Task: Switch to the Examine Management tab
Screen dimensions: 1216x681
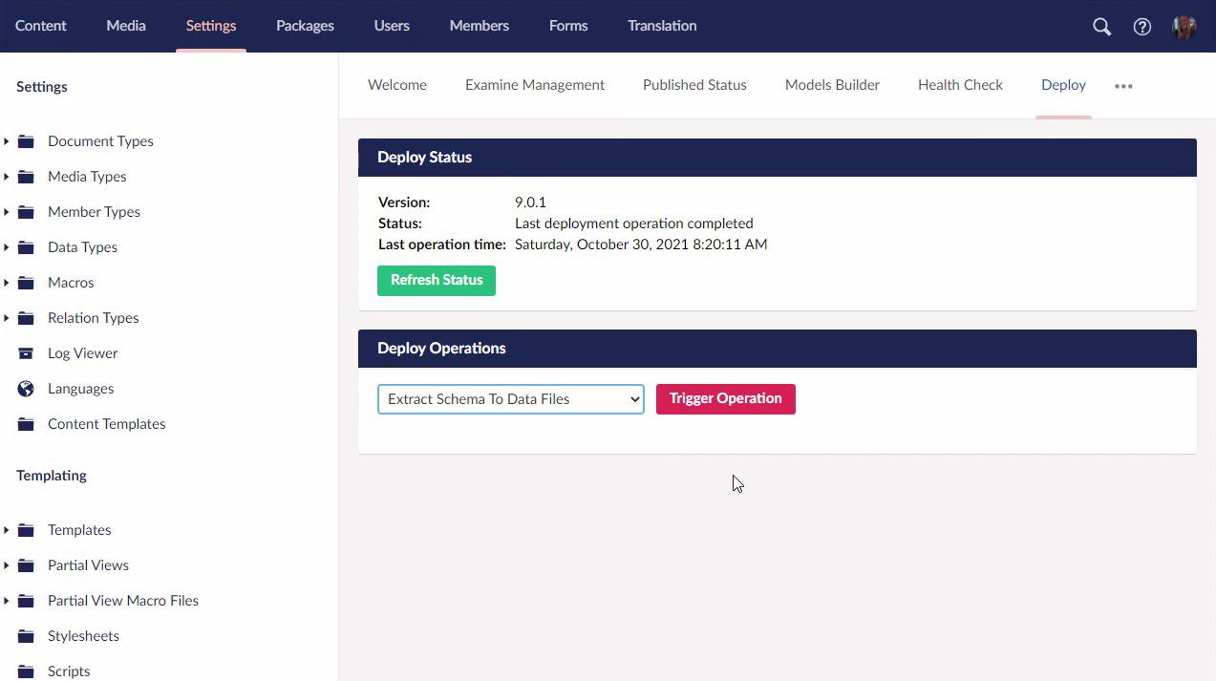Action: pyautogui.click(x=535, y=85)
